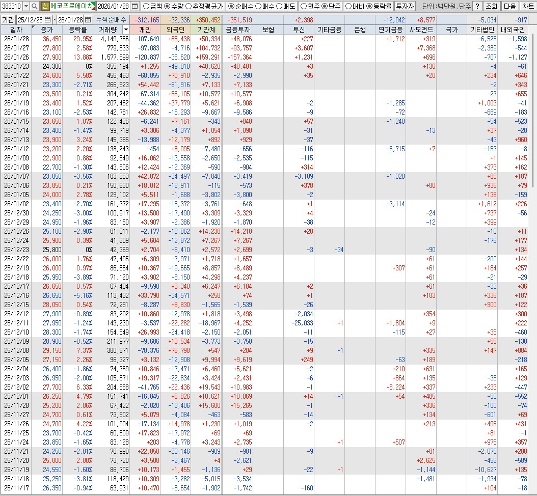Click the 국가 column header
This screenshot has height=496, width=537.
[452, 30]
